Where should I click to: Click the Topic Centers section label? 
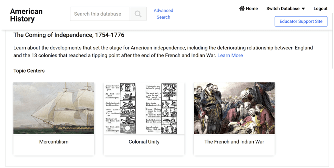pyautogui.click(x=29, y=71)
